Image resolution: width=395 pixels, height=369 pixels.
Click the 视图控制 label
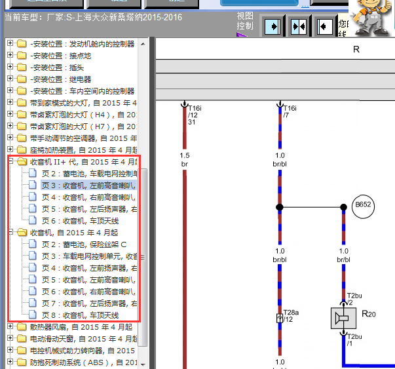point(245,21)
